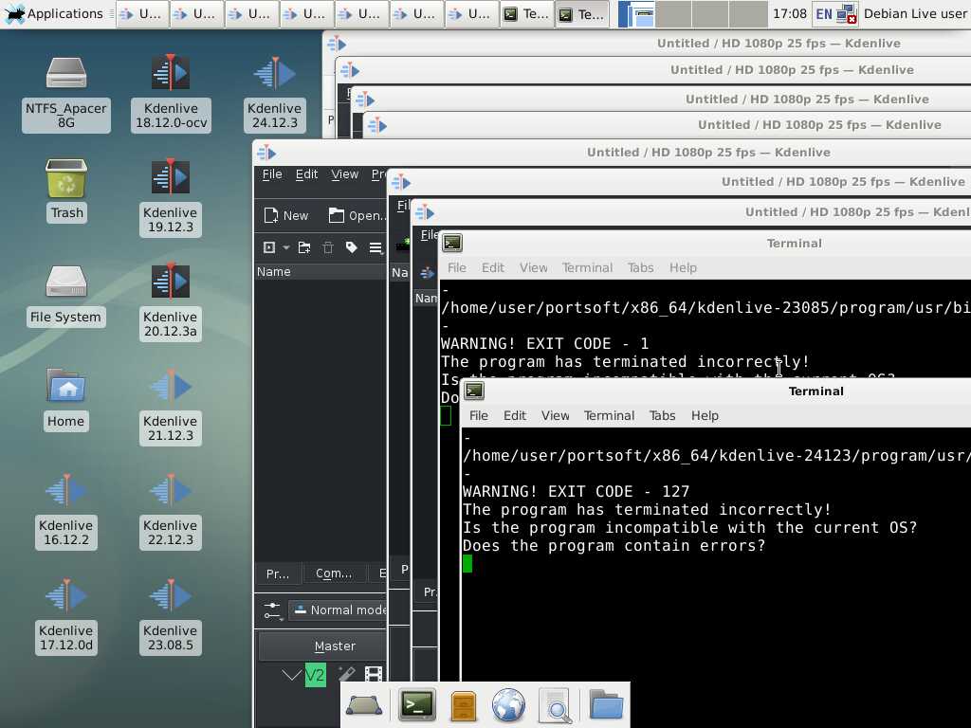Click the Create Folder icon in bin toolbar
This screenshot has width=971, height=728.
304,247
